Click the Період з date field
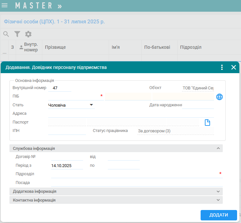The height and width of the screenshot is (223, 241). pyautogui.click(x=67, y=165)
